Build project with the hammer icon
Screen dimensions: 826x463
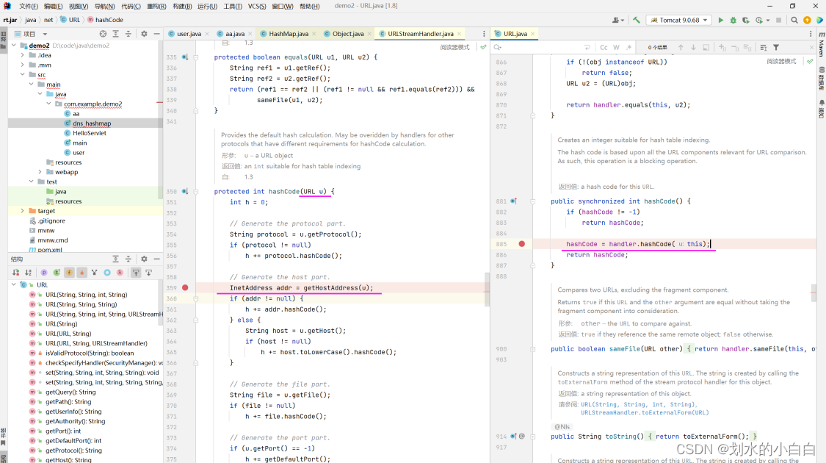(x=637, y=20)
